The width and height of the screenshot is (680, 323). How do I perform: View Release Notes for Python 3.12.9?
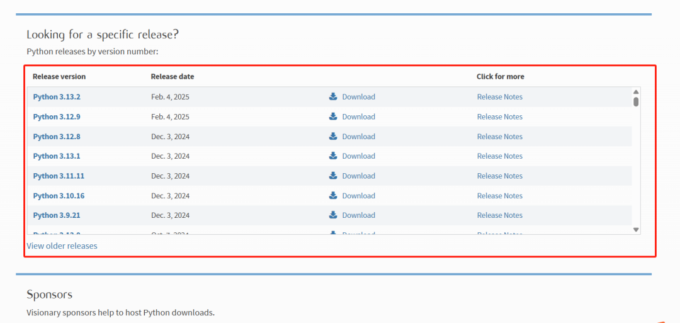499,116
